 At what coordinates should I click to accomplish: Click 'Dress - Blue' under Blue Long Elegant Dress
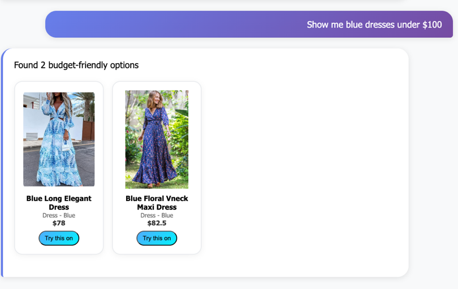[x=59, y=215]
